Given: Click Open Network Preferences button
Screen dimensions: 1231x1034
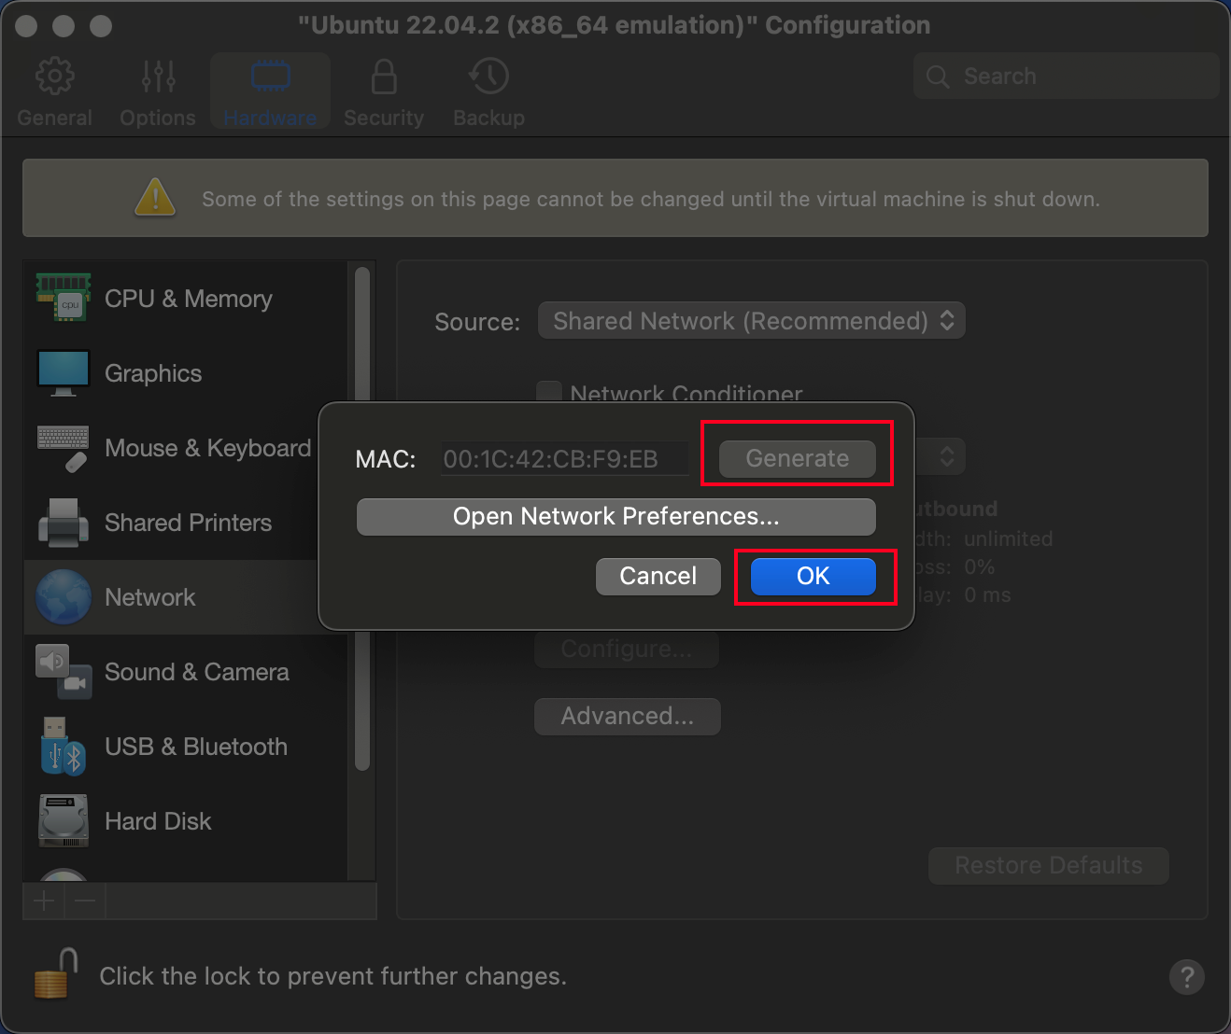Looking at the screenshot, I should tap(616, 516).
